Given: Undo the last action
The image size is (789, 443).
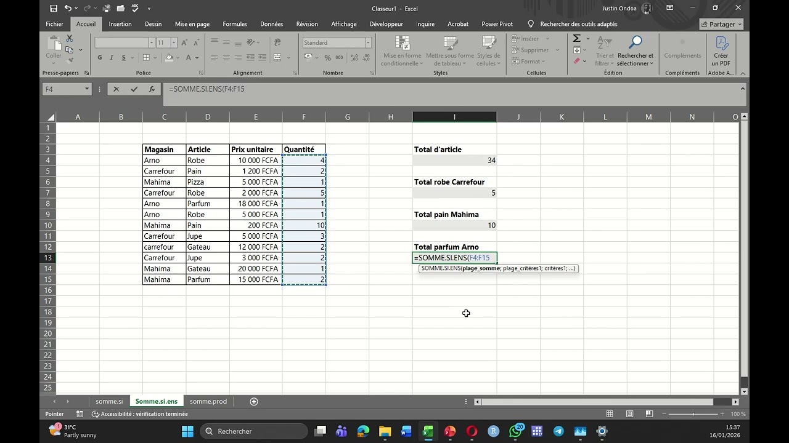Looking at the screenshot, I should coord(68,8).
